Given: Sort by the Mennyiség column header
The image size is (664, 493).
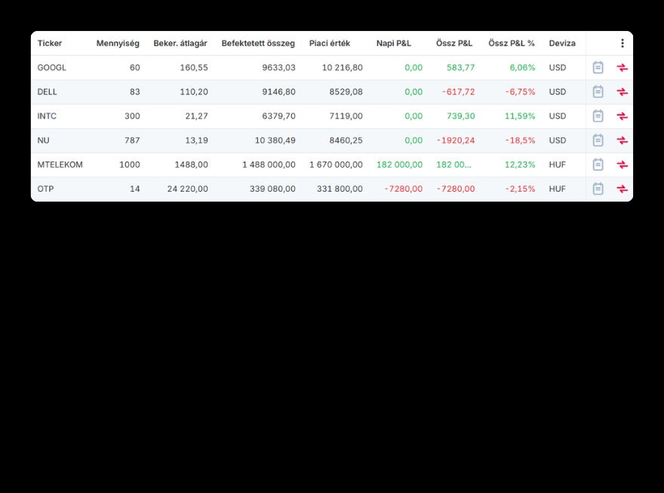Looking at the screenshot, I should (118, 43).
